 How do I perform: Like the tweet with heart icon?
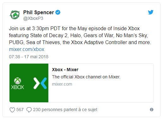click(12, 110)
